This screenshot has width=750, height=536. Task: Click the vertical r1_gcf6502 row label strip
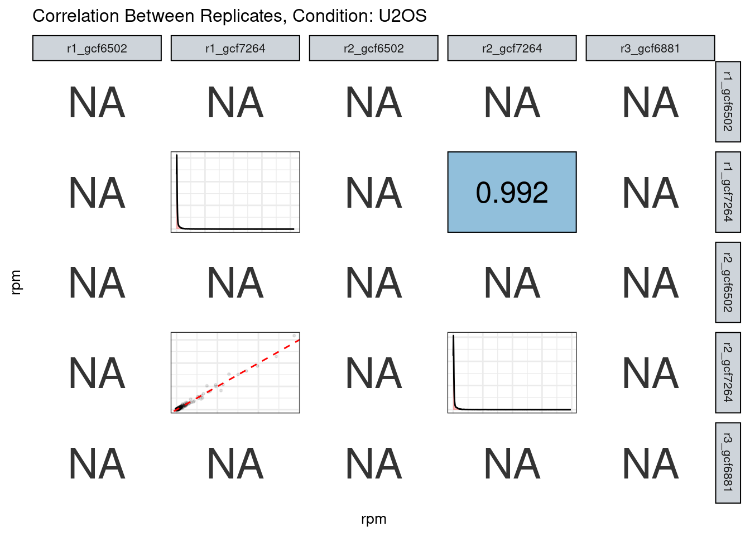click(x=728, y=102)
